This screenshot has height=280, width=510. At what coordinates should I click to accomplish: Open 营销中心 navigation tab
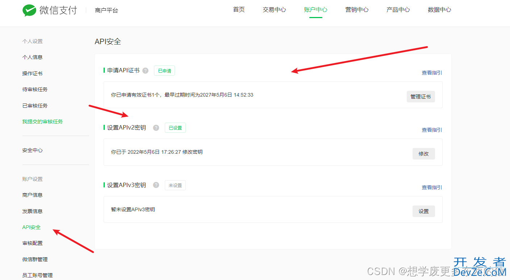357,10
